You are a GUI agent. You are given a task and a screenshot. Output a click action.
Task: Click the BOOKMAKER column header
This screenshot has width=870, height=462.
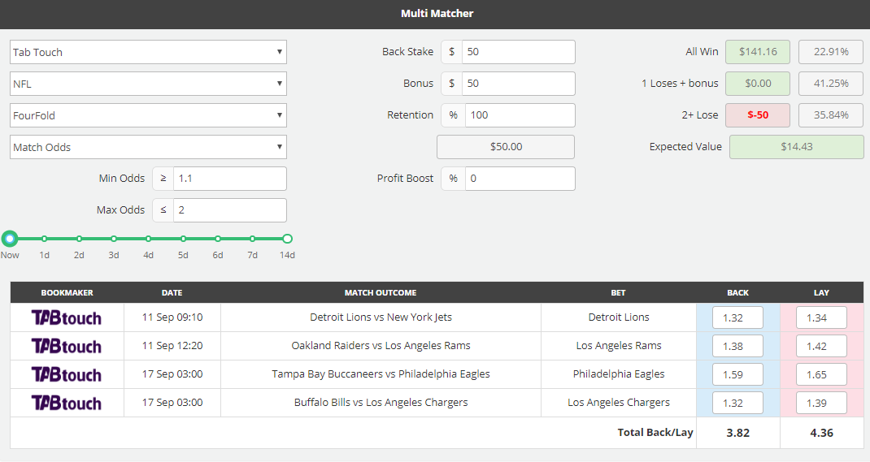(67, 292)
